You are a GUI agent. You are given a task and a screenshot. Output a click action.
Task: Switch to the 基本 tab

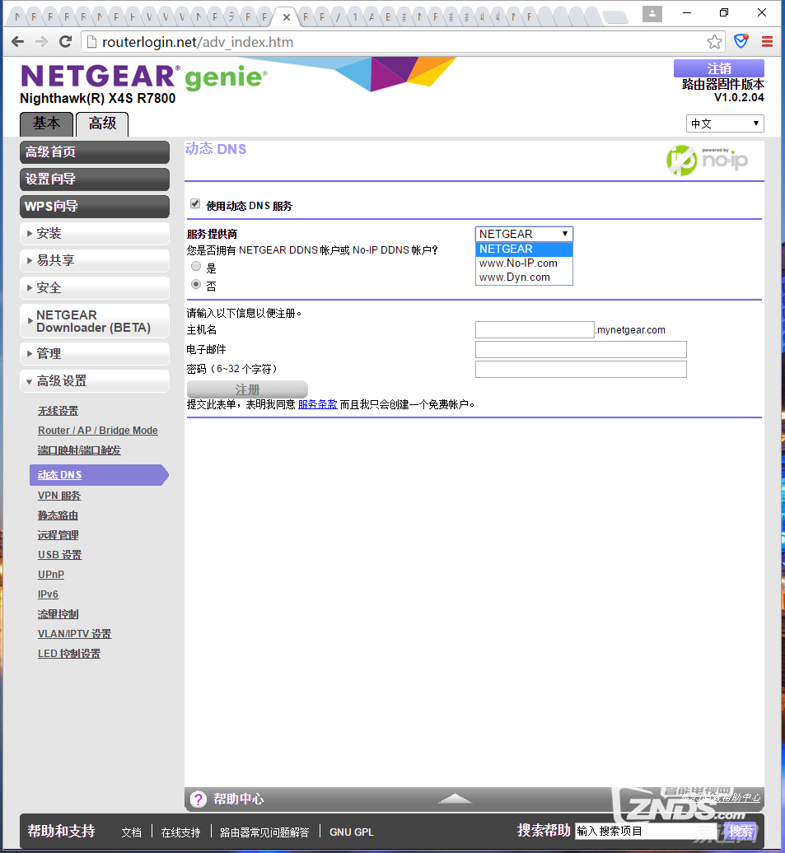[46, 124]
